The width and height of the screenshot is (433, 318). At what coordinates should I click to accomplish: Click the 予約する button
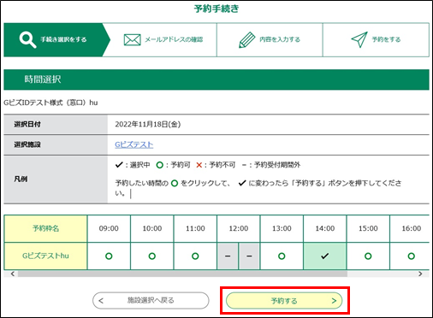(x=284, y=301)
